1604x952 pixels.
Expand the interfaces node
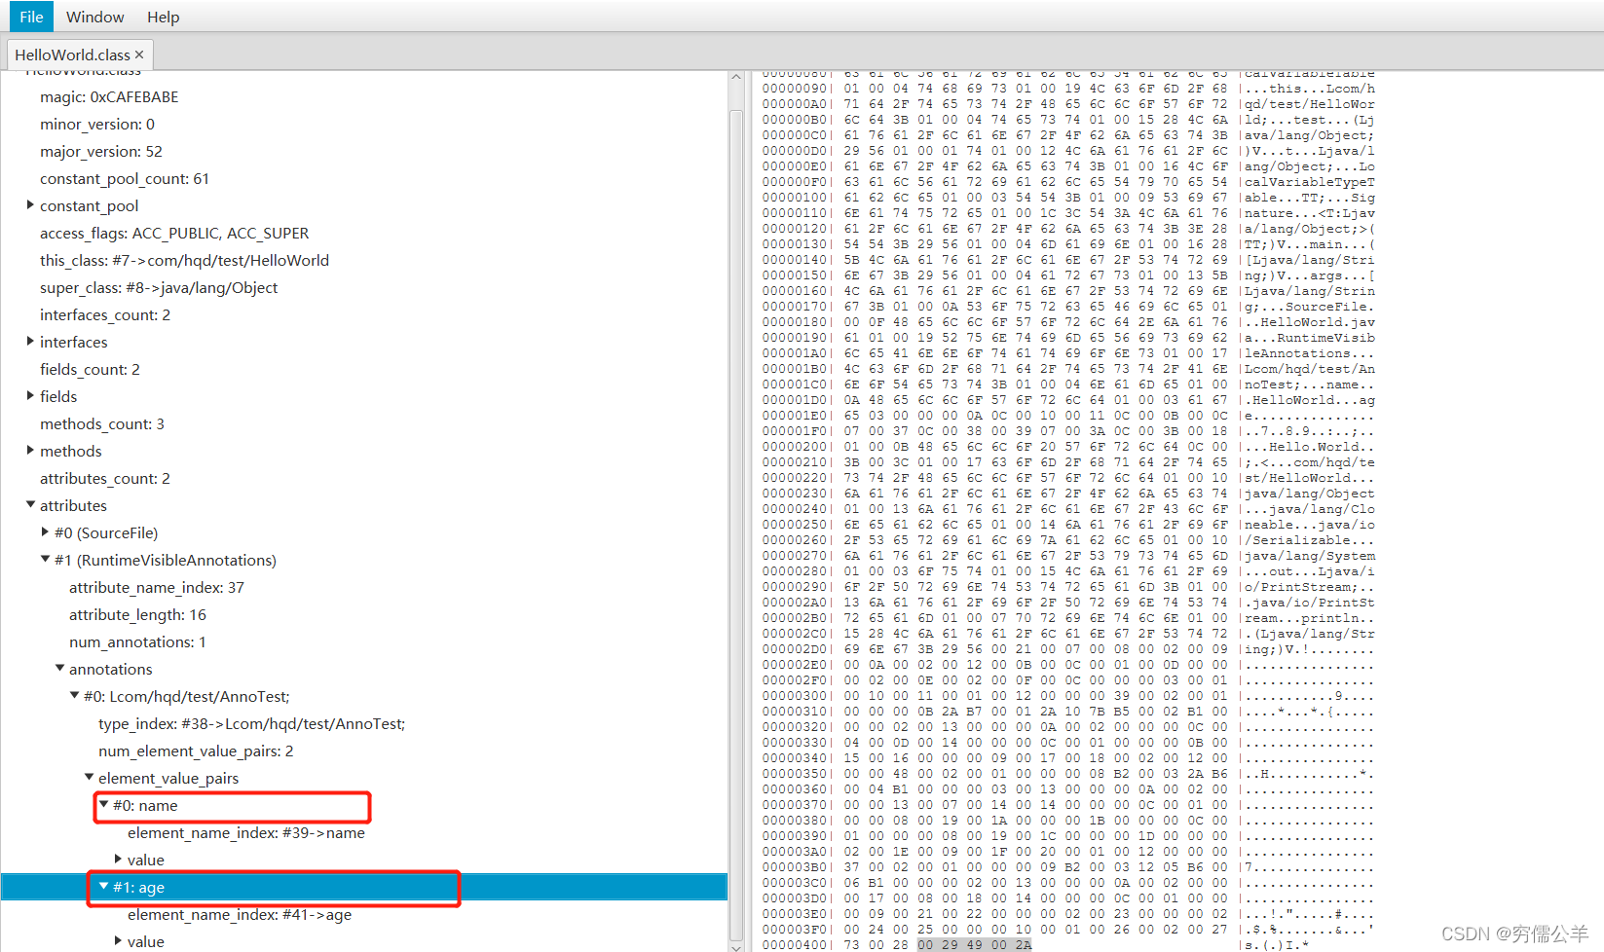[30, 342]
